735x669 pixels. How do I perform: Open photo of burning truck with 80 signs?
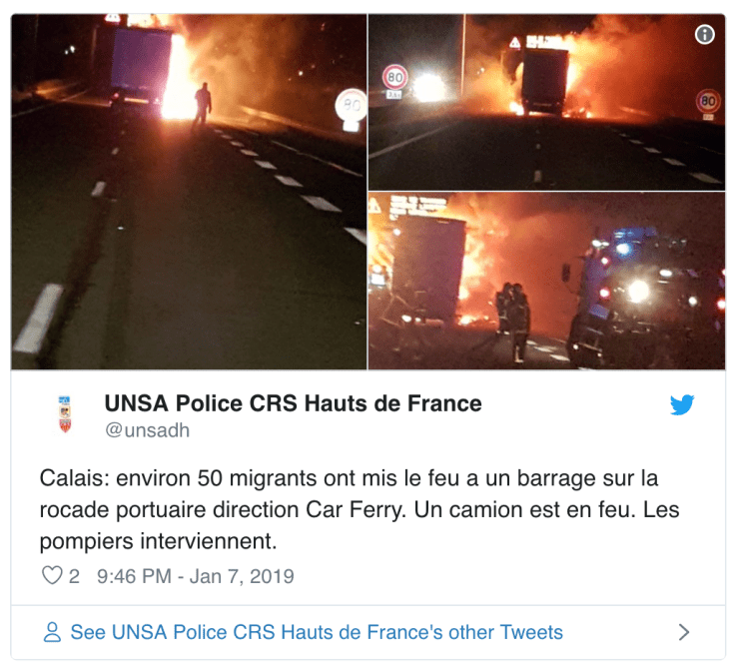point(546,102)
